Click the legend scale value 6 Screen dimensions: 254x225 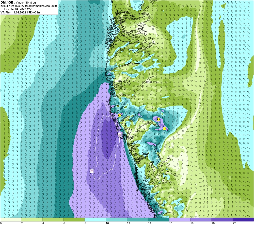click(64, 223)
